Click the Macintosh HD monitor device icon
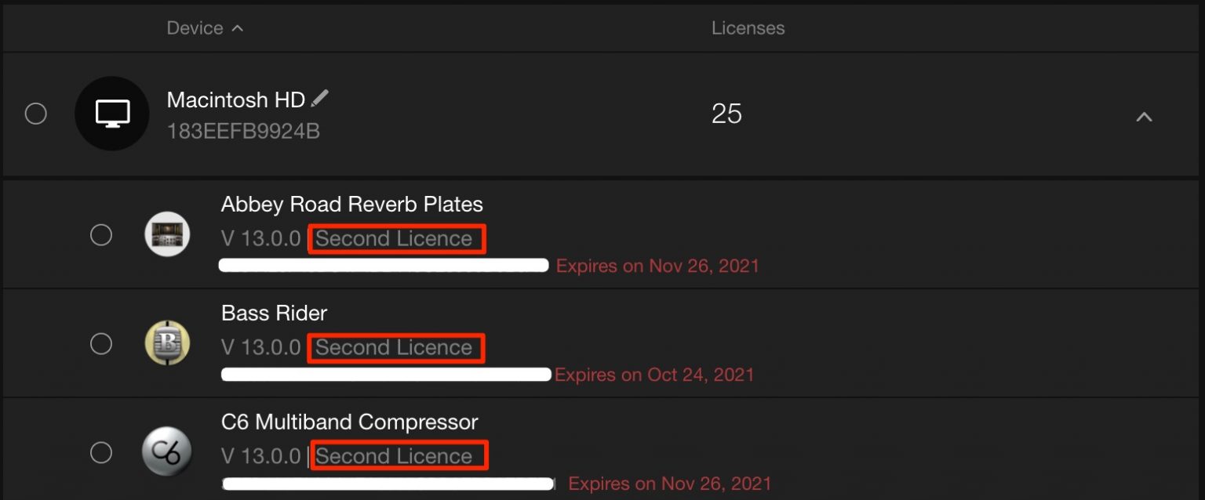Image resolution: width=1205 pixels, height=500 pixels. [x=112, y=114]
